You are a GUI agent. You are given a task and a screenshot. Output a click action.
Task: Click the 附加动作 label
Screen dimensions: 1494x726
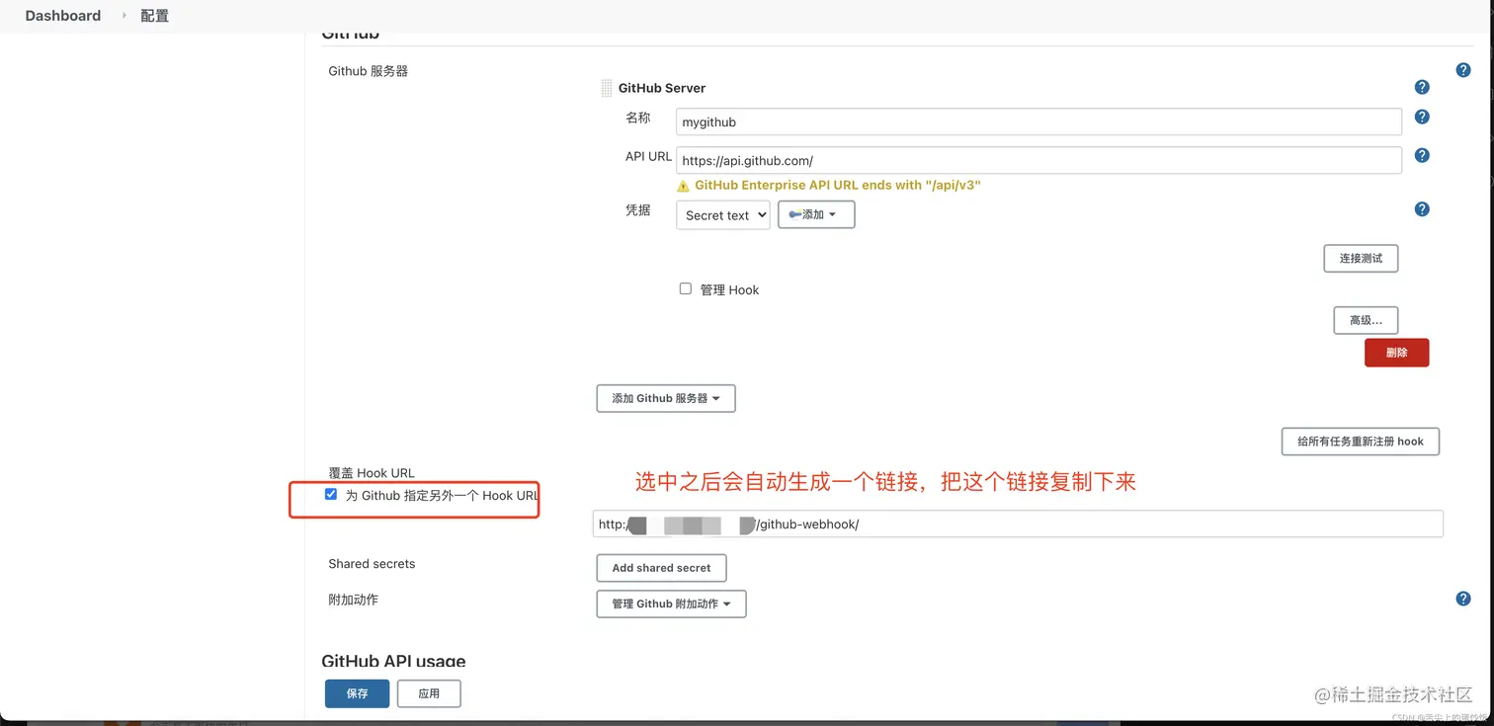(353, 600)
